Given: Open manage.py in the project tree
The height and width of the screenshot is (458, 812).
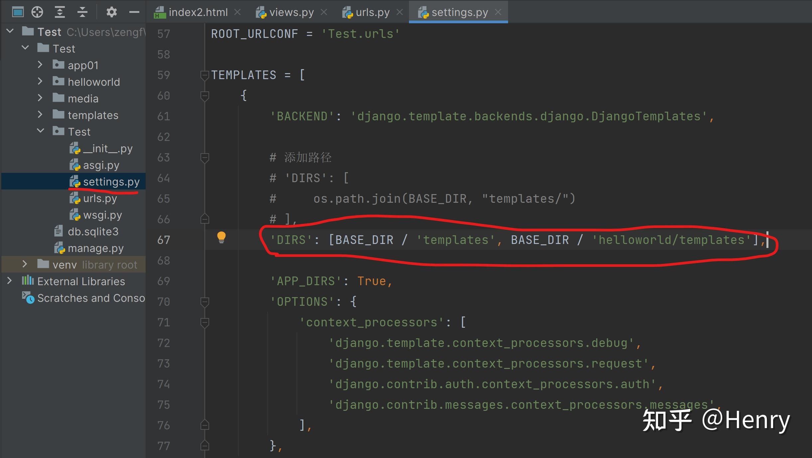Looking at the screenshot, I should [x=89, y=248].
